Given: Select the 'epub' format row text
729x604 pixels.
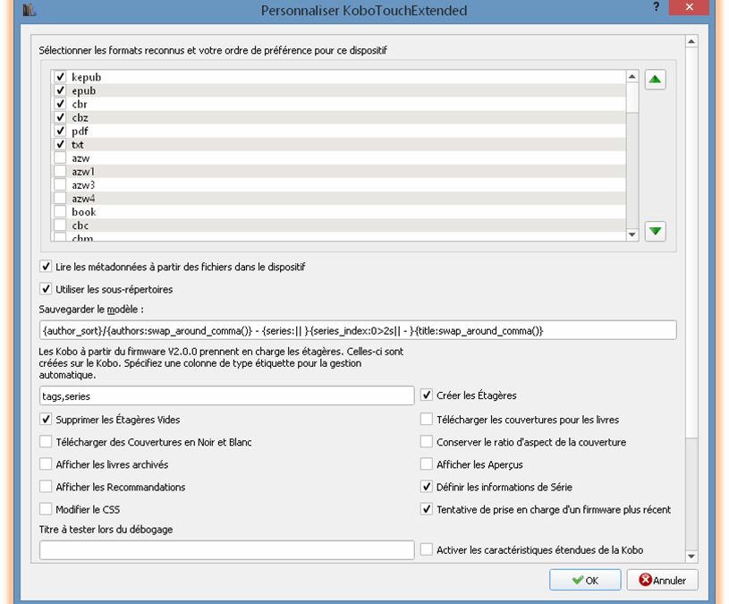Looking at the screenshot, I should [x=84, y=90].
